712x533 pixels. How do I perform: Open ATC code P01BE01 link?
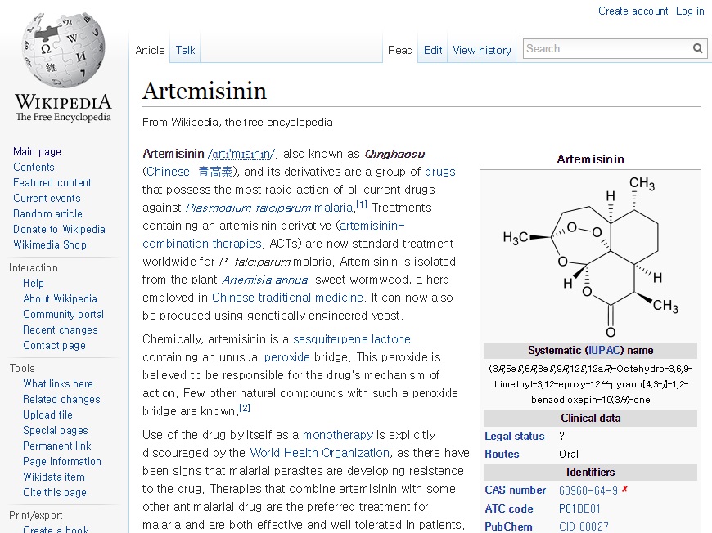coord(579,508)
